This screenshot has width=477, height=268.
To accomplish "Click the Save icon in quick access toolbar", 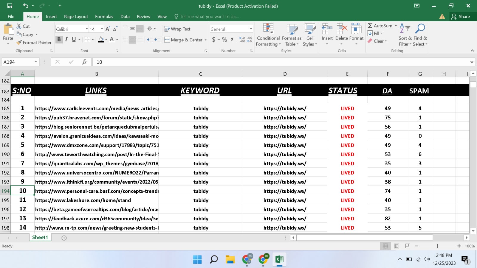I will (10, 6).
